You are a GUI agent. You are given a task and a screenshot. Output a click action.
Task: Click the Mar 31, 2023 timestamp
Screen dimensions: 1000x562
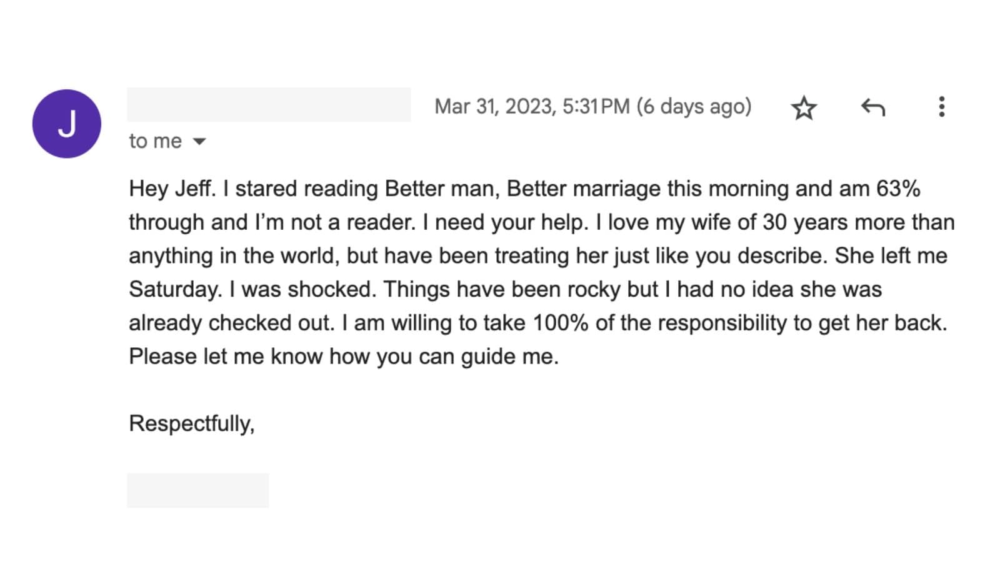coord(531,107)
